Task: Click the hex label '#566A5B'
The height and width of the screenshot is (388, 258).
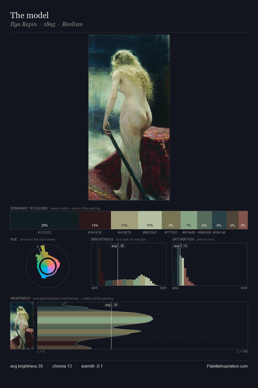Action: (x=204, y=233)
